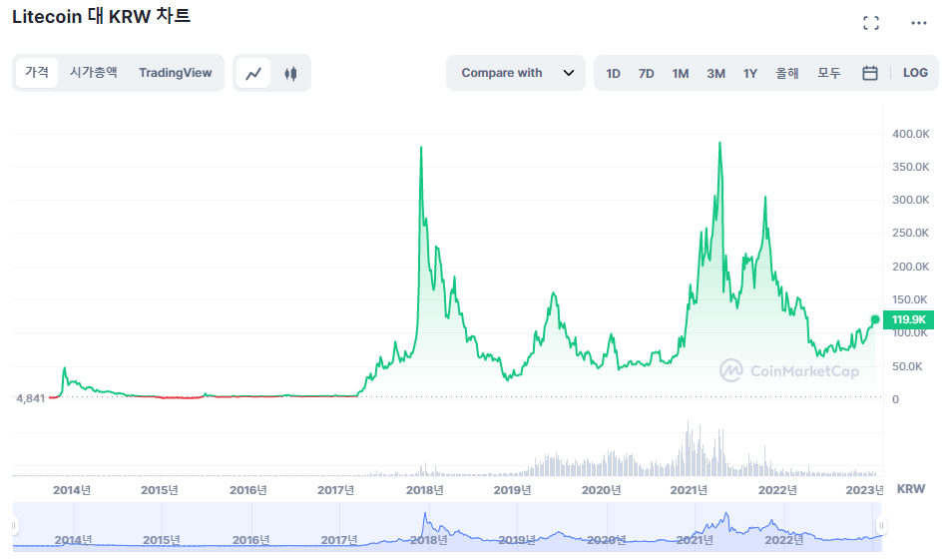
Task: Open the calendar date range picker
Action: click(870, 73)
